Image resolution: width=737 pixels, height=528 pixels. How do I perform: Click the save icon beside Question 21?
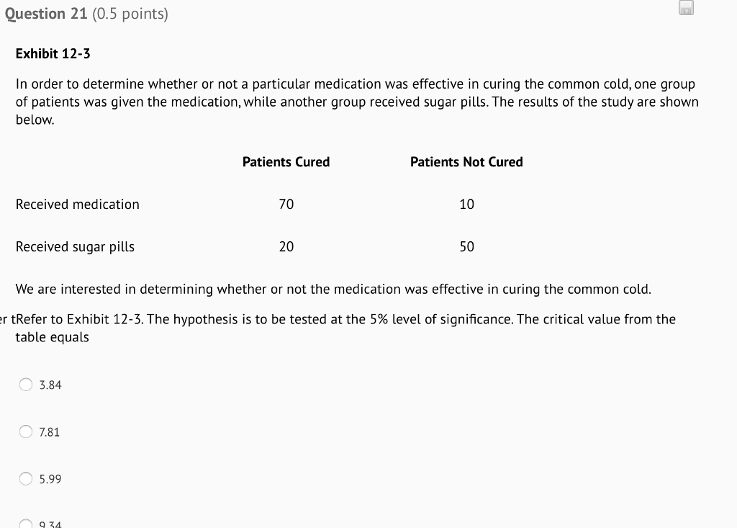tap(686, 7)
